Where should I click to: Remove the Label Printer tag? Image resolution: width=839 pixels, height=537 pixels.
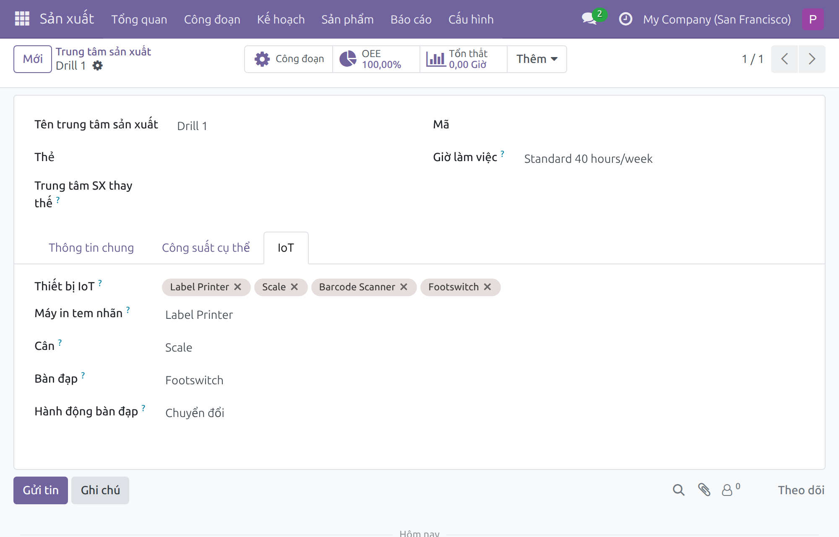237,287
